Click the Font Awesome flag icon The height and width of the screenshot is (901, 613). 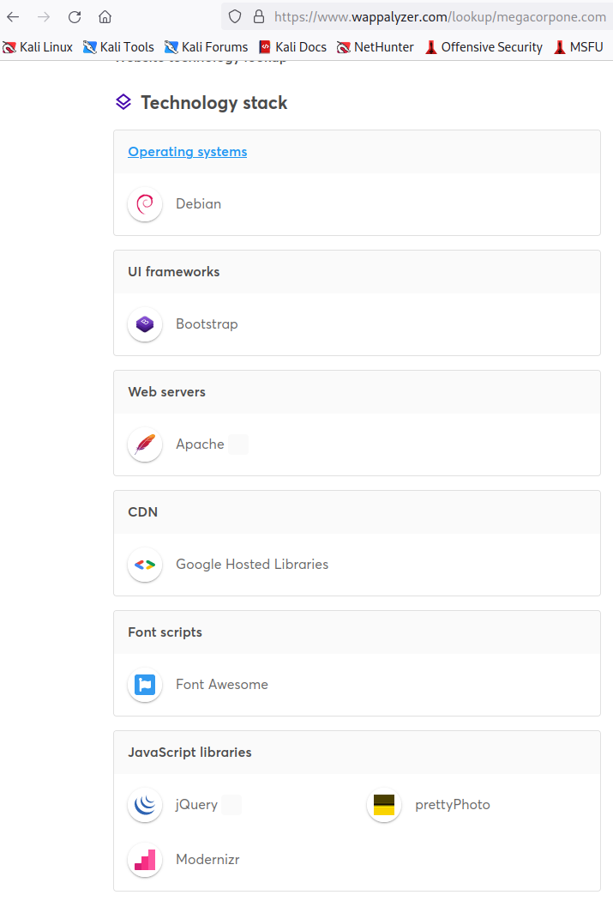click(x=145, y=685)
